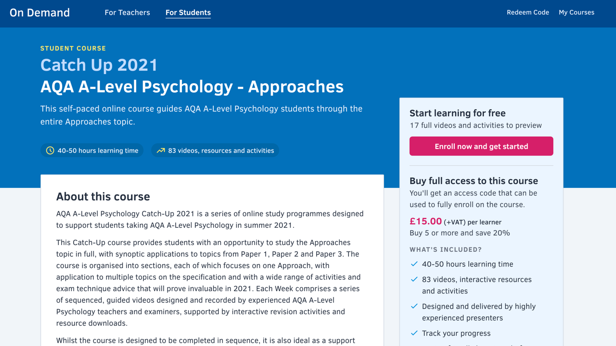The image size is (616, 346).
Task: Click the AQA A-Level Psychology - Approaches heading
Action: 192,86
